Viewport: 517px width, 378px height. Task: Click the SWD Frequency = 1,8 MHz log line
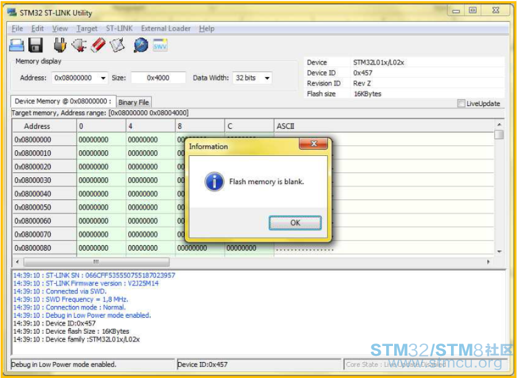pyautogui.click(x=70, y=299)
